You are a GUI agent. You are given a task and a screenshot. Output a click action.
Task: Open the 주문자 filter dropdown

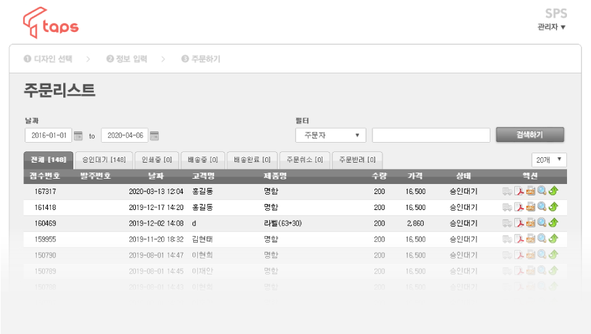point(330,135)
